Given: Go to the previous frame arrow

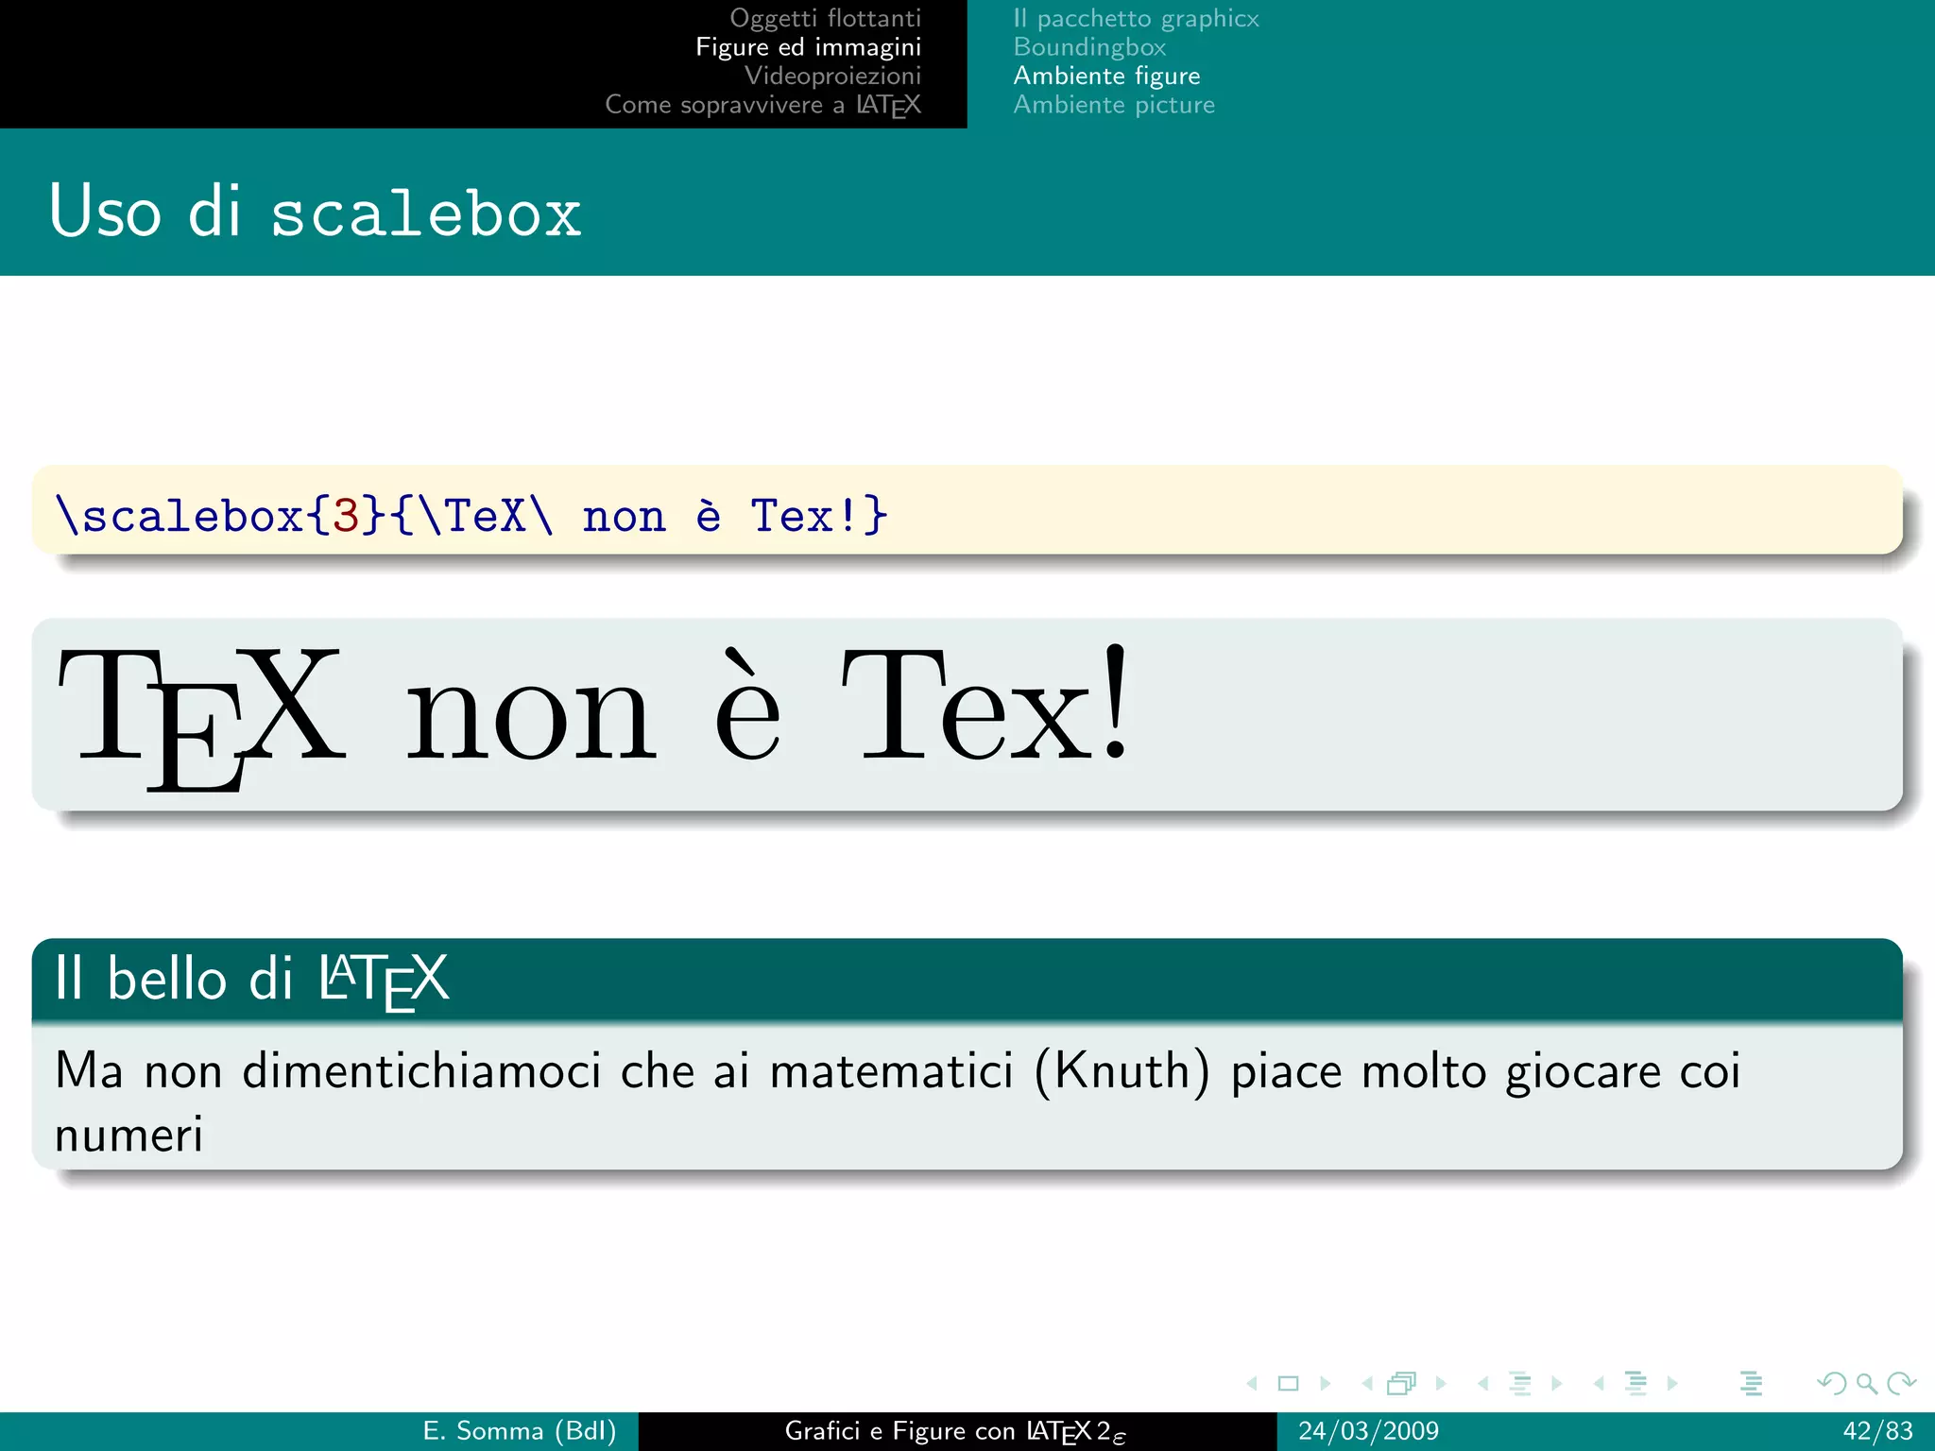Looking at the screenshot, I should [1366, 1384].
